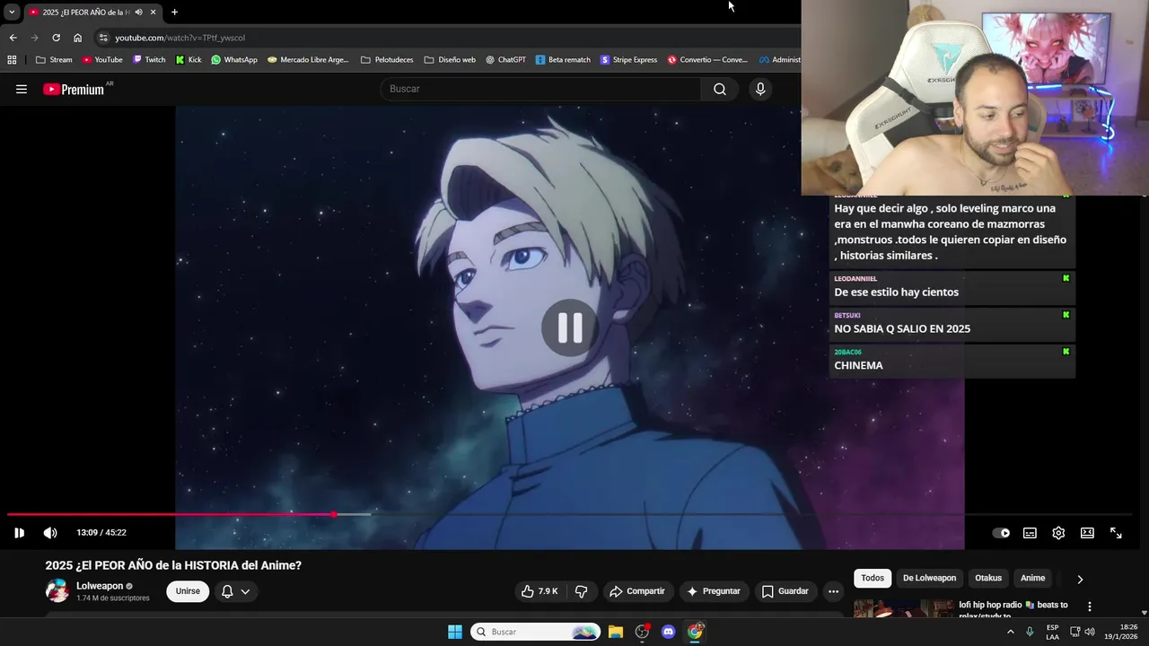Open the ChatGPT bookmark
The width and height of the screenshot is (1149, 646).
coord(505,60)
